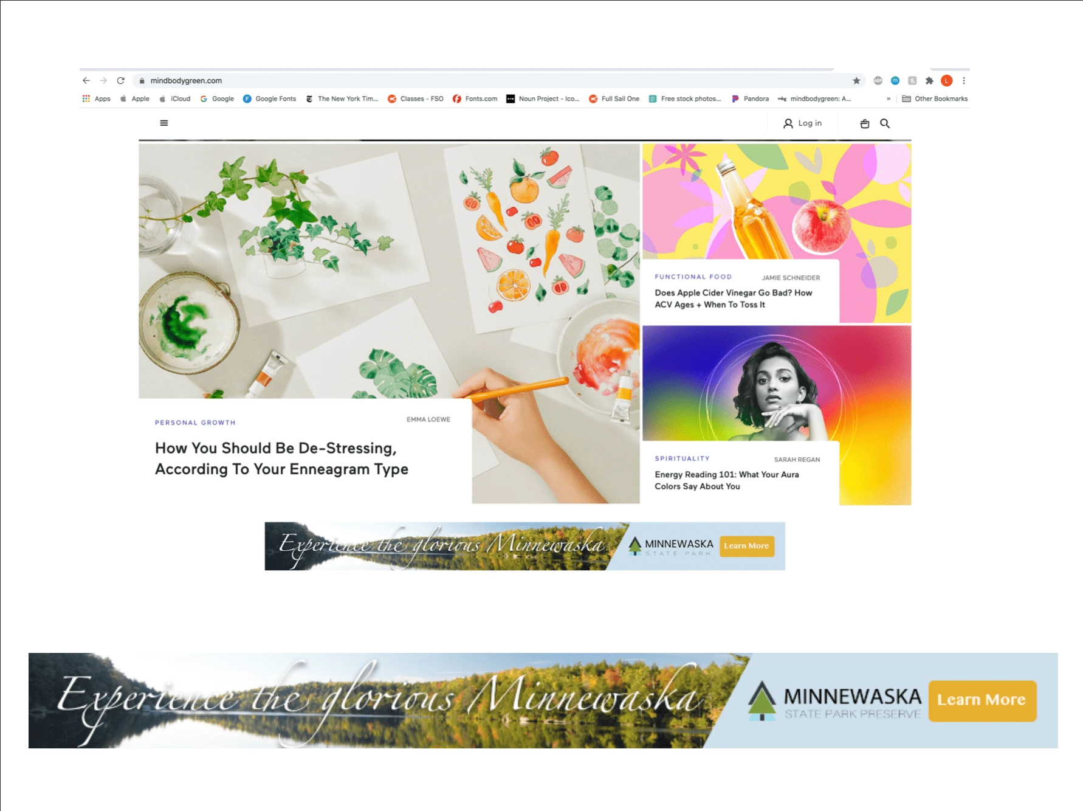
Task: Open site search magnifier icon
Action: point(885,123)
